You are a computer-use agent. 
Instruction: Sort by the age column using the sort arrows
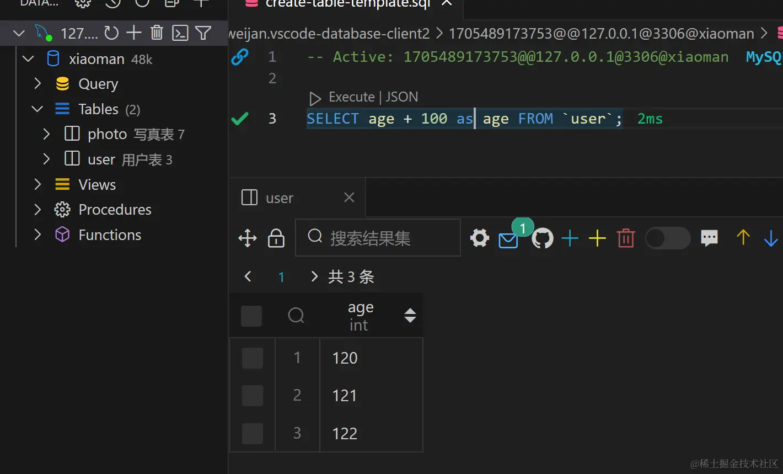410,316
